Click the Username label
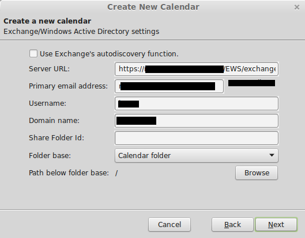Screen dimensions: 305x238 (47, 103)
